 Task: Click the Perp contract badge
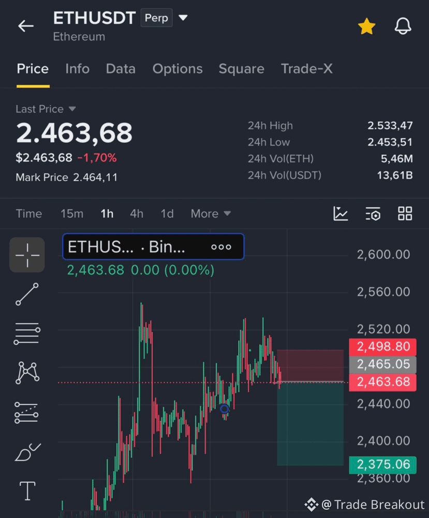coord(156,18)
